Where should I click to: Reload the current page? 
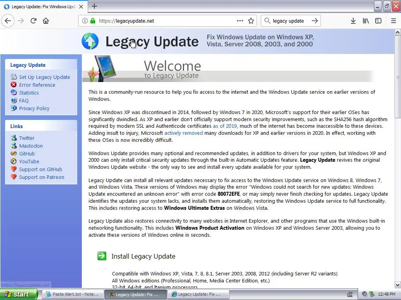(34, 21)
